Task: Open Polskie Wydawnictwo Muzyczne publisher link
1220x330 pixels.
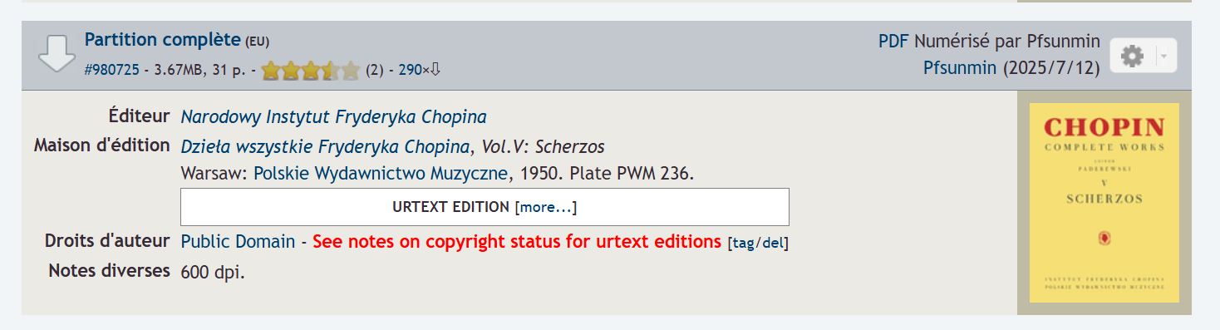Action: [381, 174]
